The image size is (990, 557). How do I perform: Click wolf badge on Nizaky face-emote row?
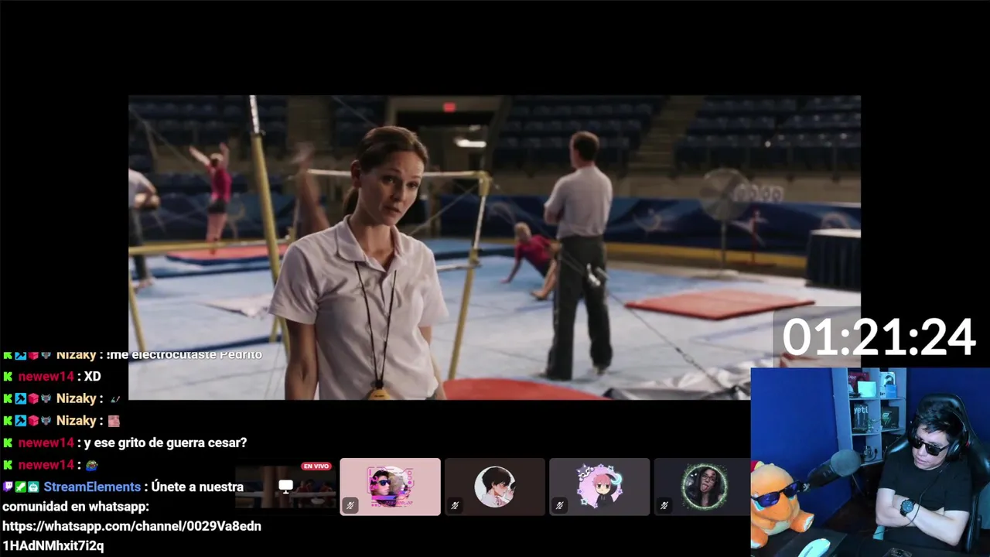pyautogui.click(x=46, y=421)
